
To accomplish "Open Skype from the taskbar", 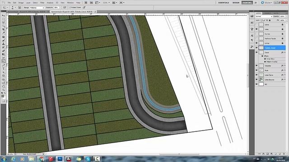I will [88, 159].
